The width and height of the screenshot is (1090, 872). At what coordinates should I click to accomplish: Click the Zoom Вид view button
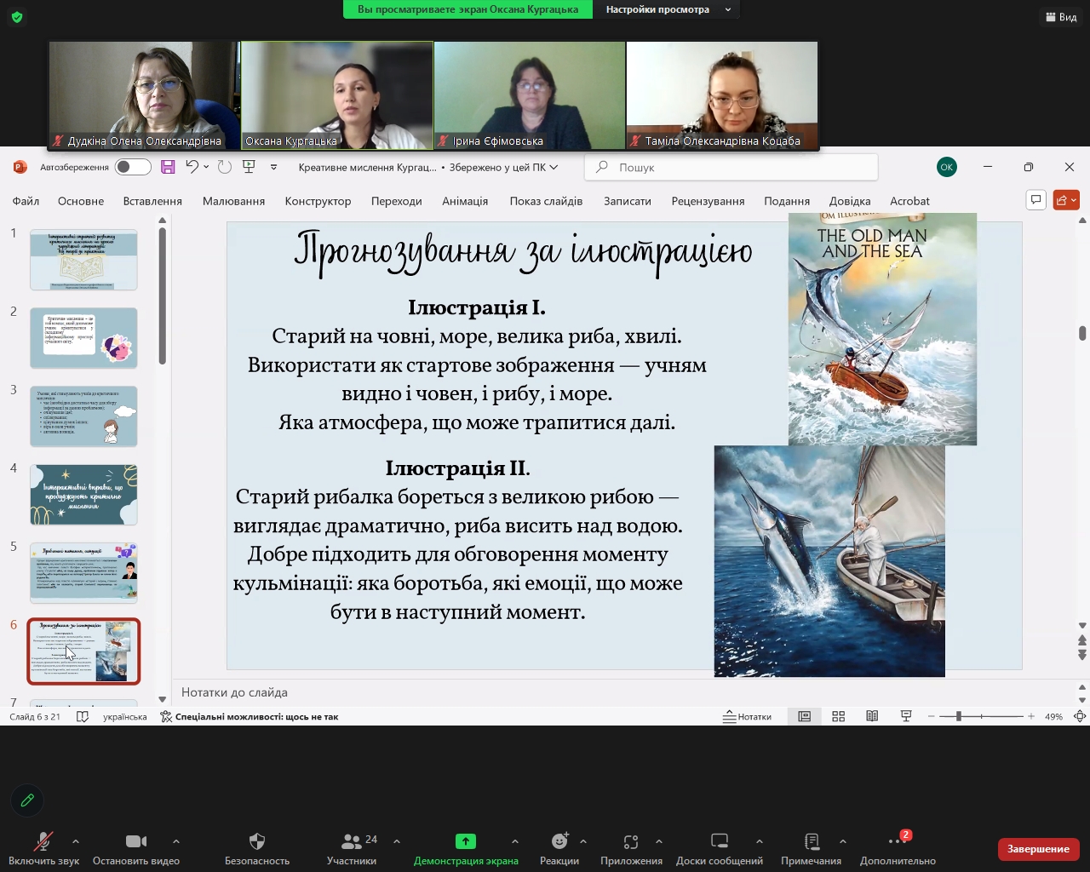click(1060, 16)
